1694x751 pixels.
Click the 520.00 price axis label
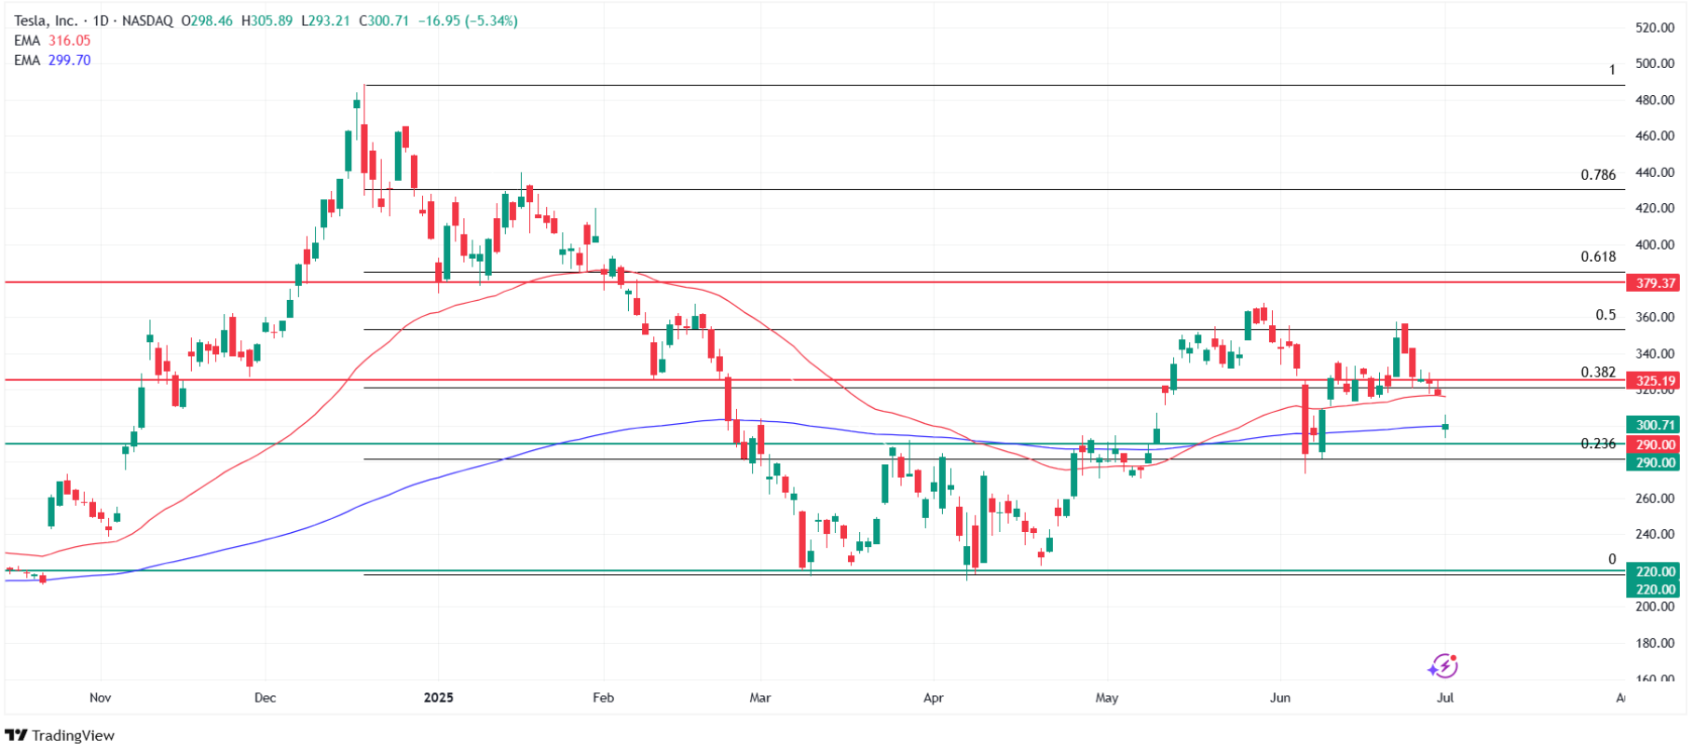click(1655, 28)
